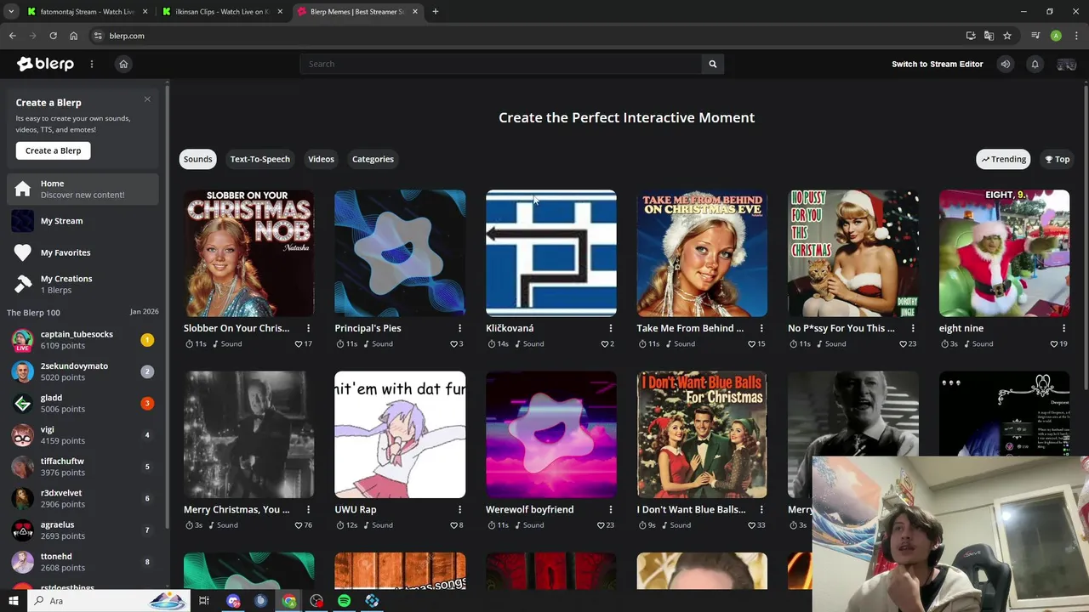Favorite the Principal's Pies sound
Screen dimensions: 1089x612
click(453, 344)
